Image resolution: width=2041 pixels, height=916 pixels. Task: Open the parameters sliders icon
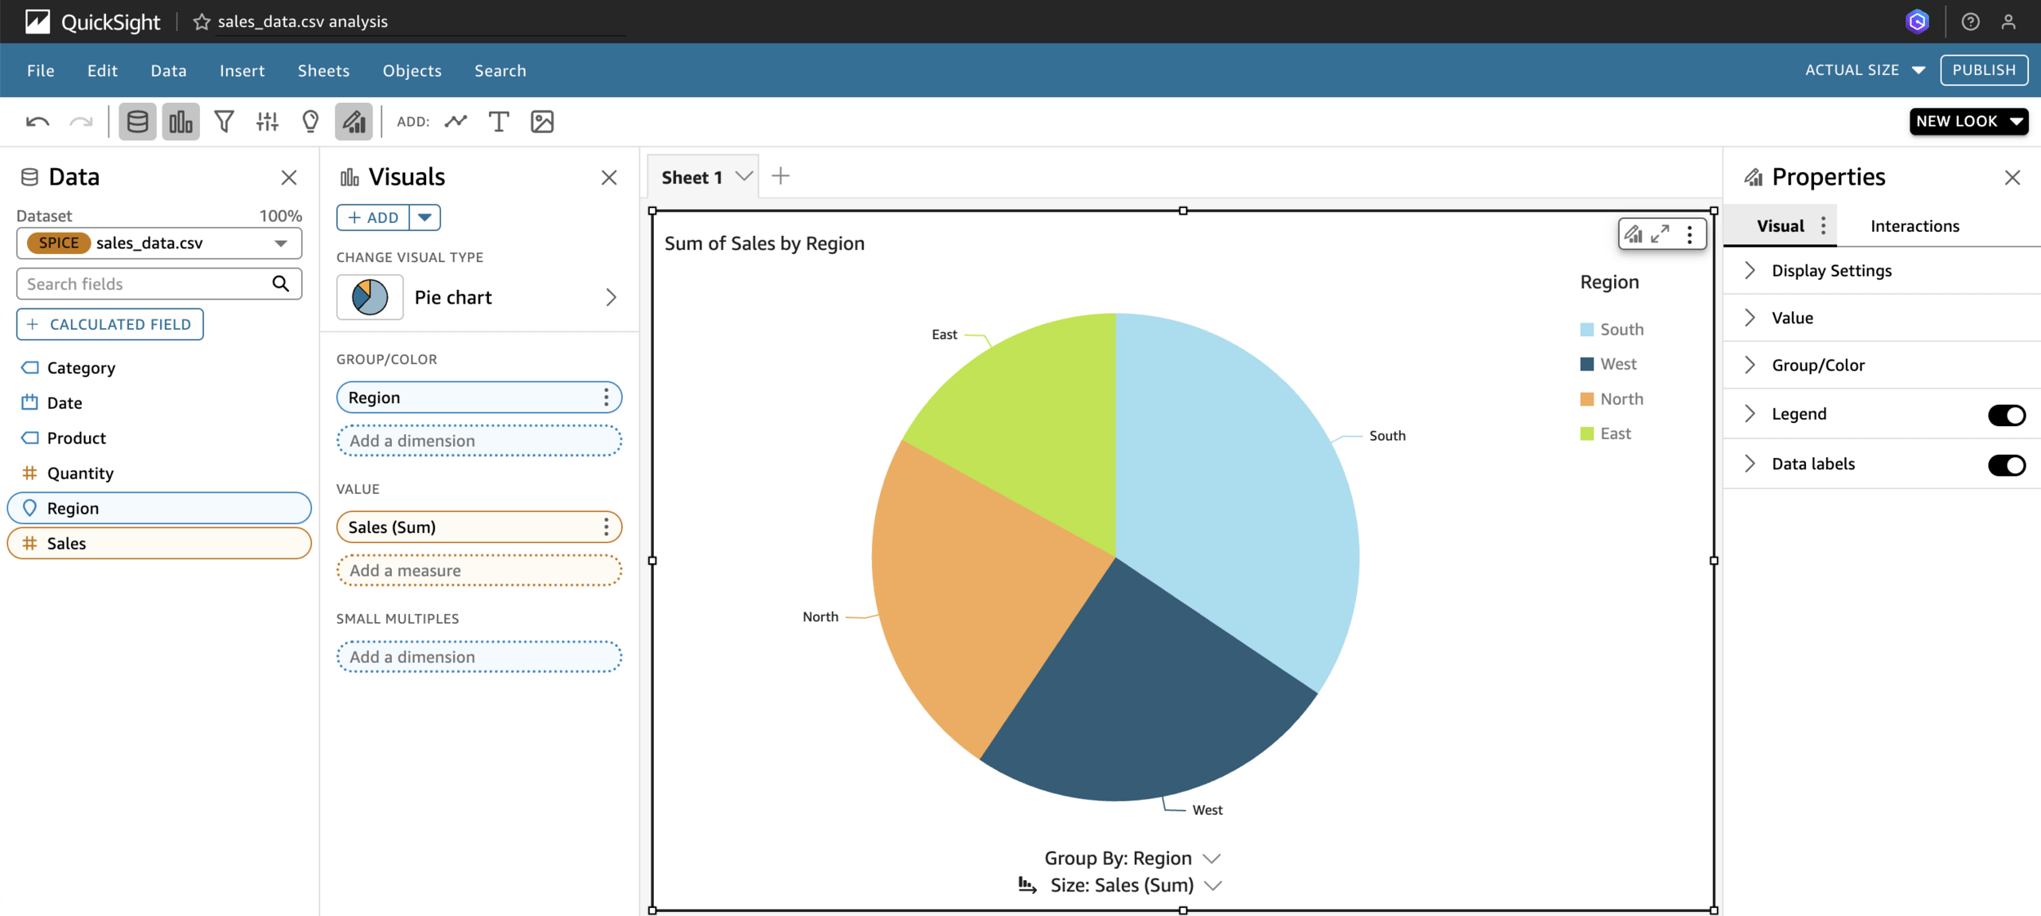(267, 122)
